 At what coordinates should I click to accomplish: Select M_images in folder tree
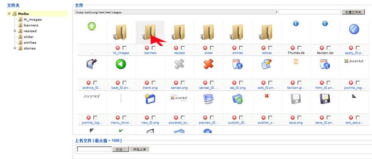(33, 19)
